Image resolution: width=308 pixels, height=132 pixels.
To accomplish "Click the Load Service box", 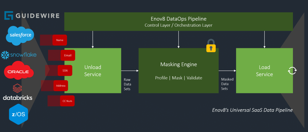I will point(264,70).
